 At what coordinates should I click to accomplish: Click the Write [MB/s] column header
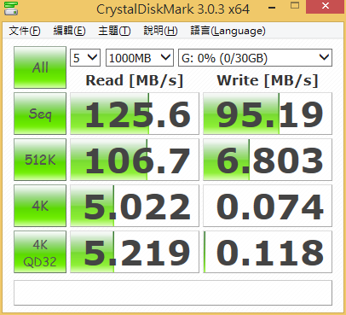point(268,80)
